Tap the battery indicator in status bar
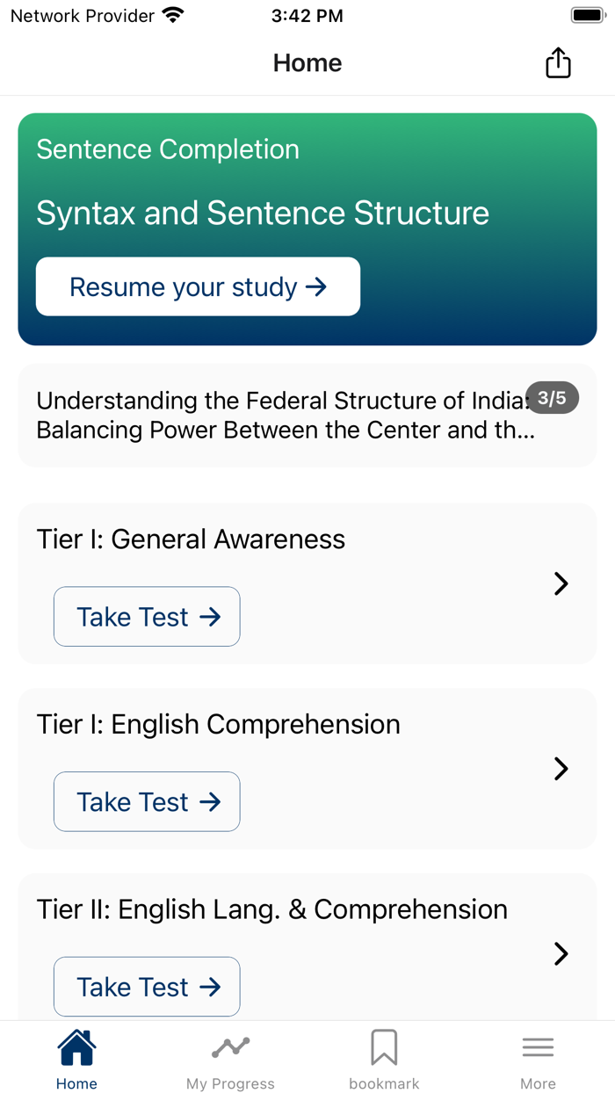615x1093 pixels. [587, 14]
